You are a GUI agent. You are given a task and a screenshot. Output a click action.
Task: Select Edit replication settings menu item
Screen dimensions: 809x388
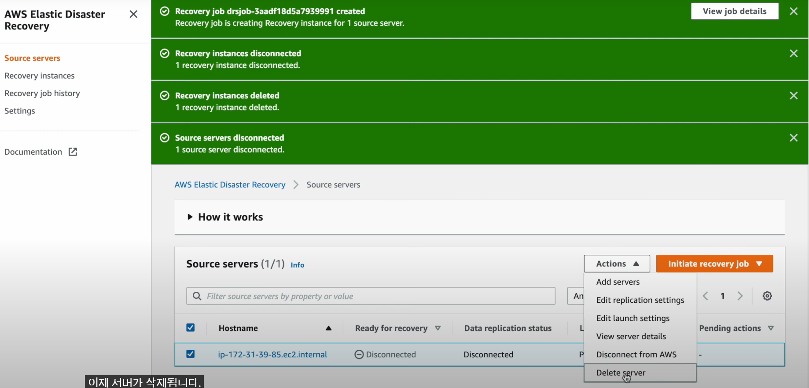click(x=640, y=300)
